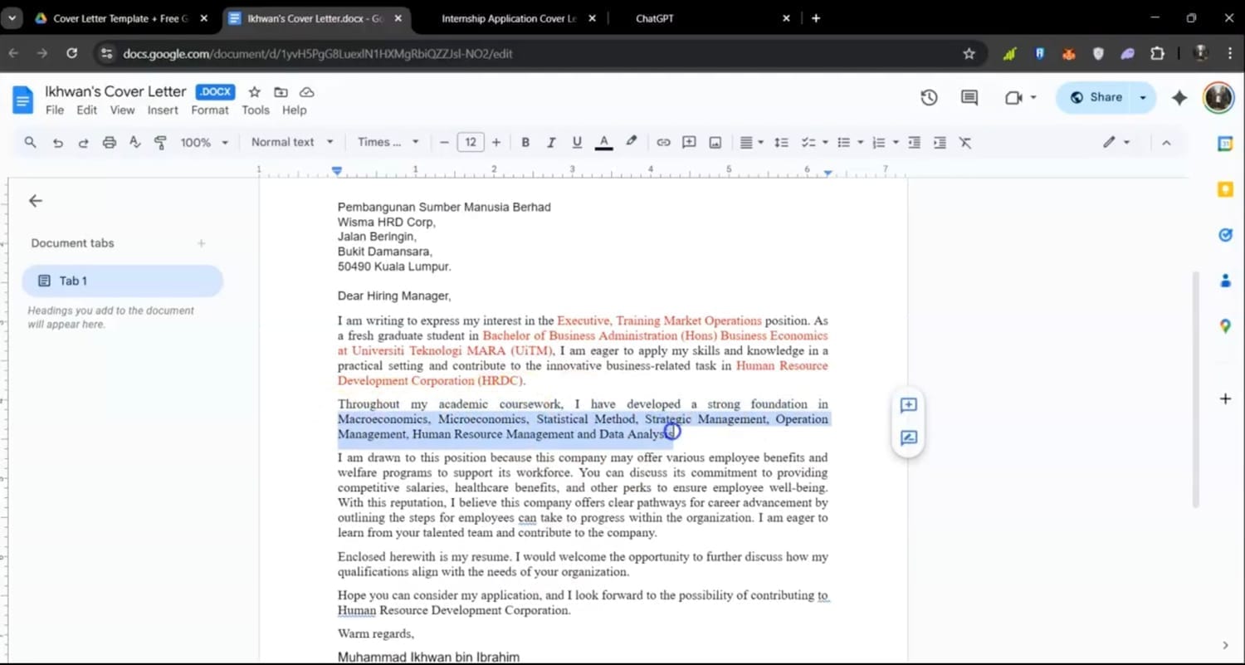Toggle underline formatting
Viewport: 1245px width, 665px height.
pyautogui.click(x=577, y=143)
